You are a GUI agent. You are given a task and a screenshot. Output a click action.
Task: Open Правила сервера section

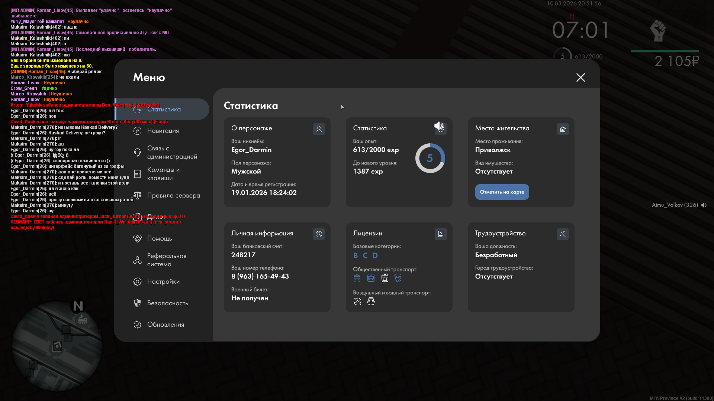point(173,195)
